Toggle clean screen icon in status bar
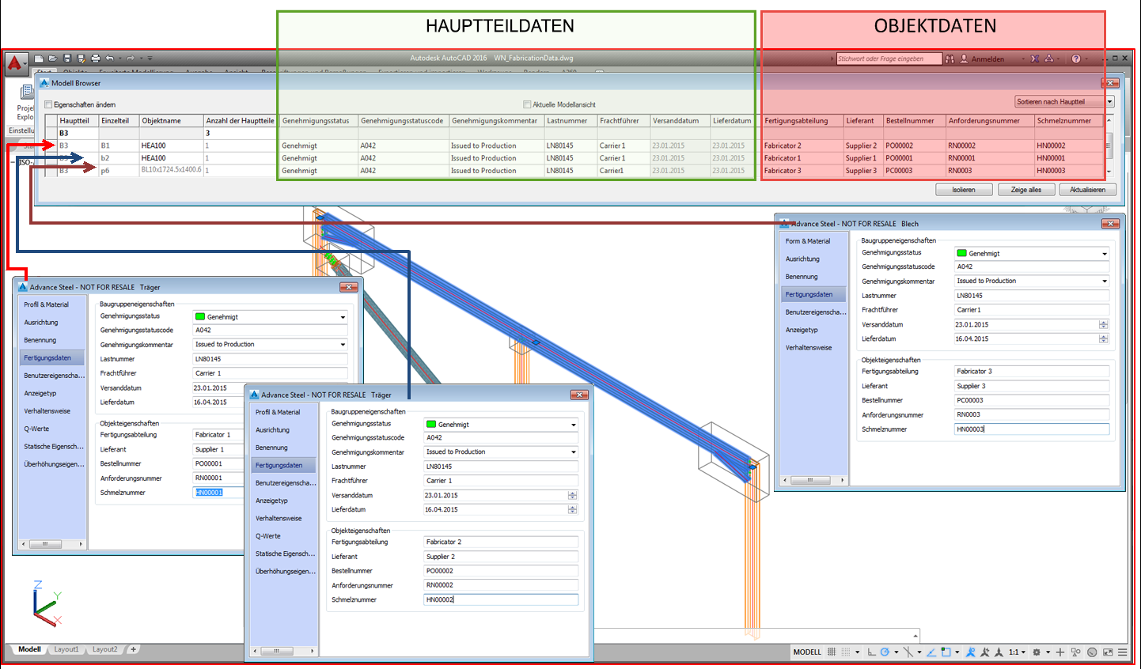Screen dimensions: 1141x669 pyautogui.click(x=1108, y=652)
